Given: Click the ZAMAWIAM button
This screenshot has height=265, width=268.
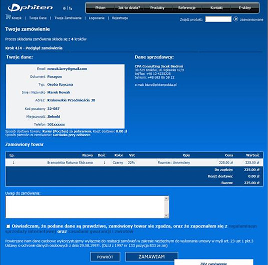Looking at the screenshot, I should click(151, 257).
